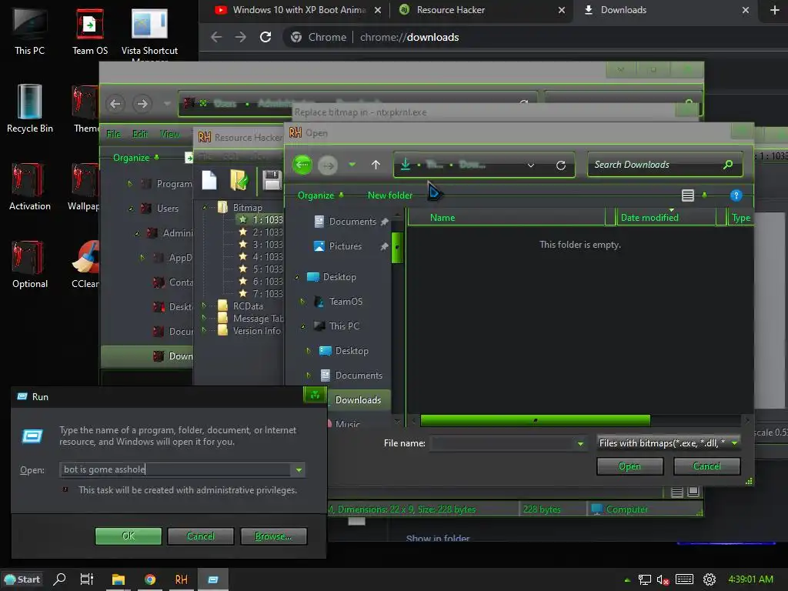
Task: Open file type filter dropdown
Action: click(734, 442)
